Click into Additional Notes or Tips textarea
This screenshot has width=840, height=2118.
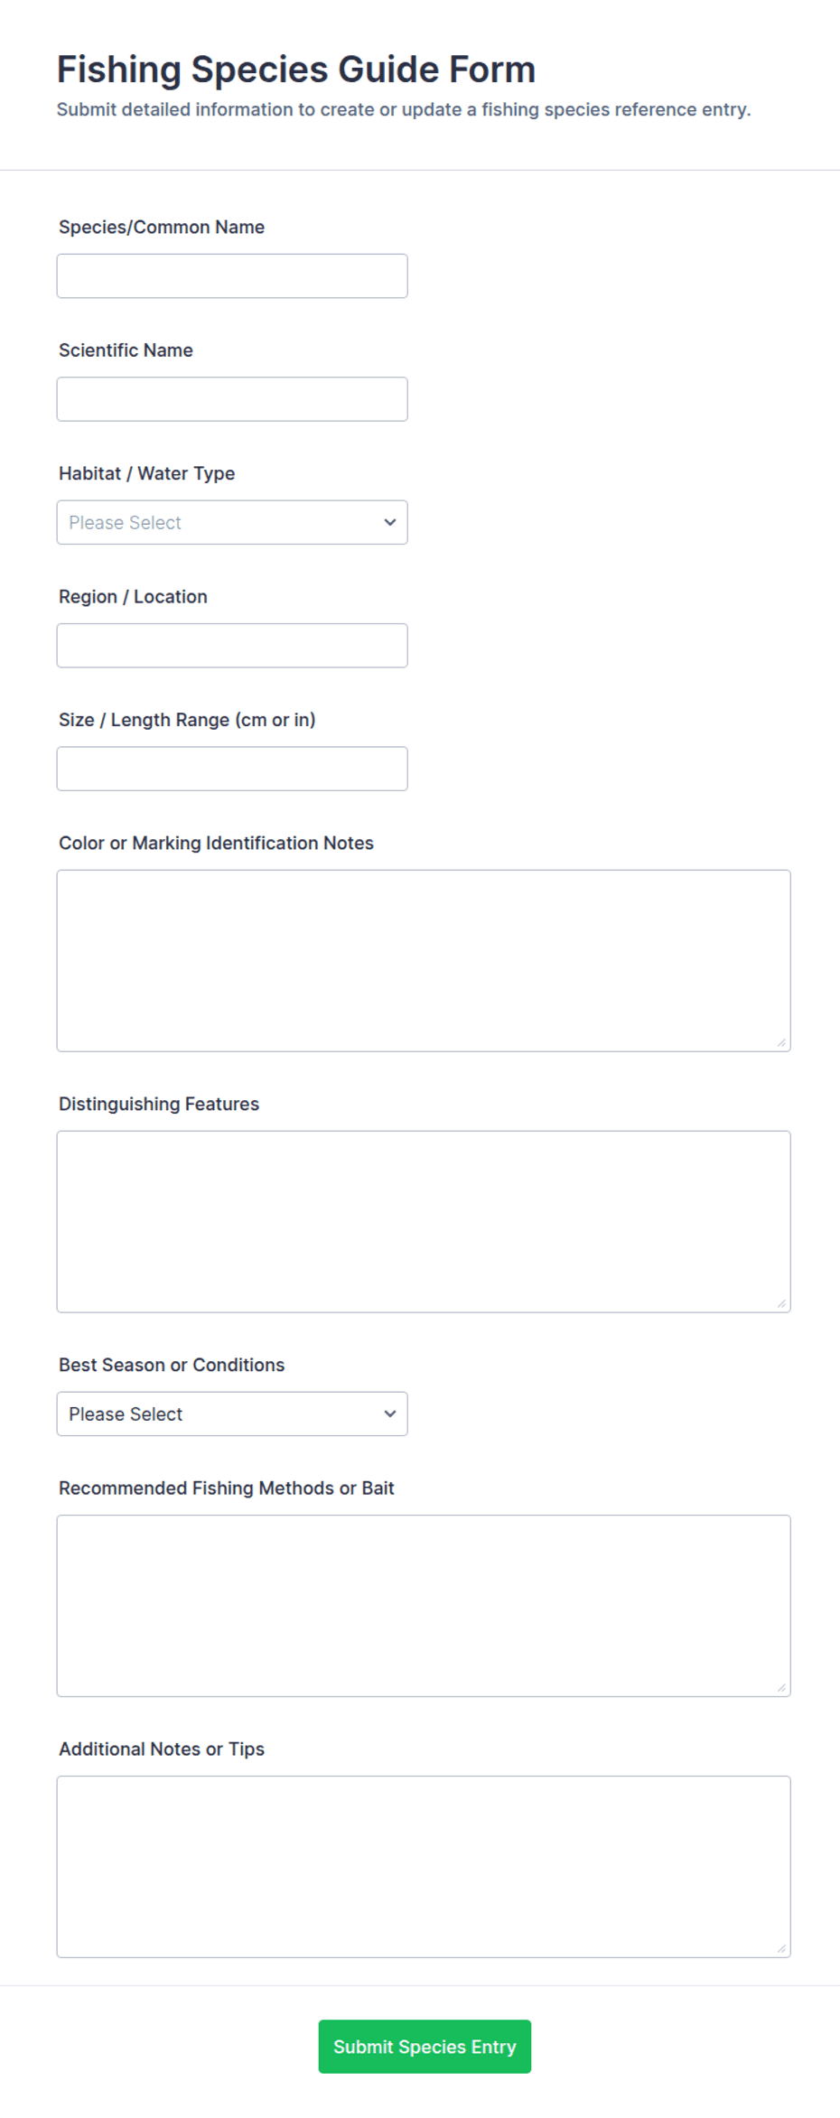[x=424, y=1867]
